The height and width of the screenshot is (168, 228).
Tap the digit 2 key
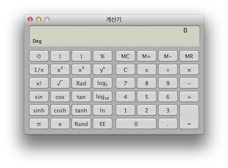tap(146, 110)
